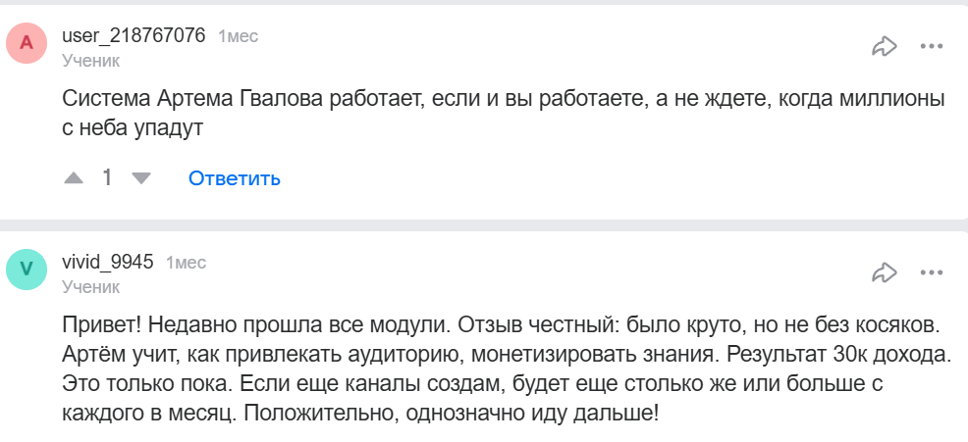Screen dimensions: 968x442
Task: Click the teal 'V' avatar
Action: click(x=27, y=270)
